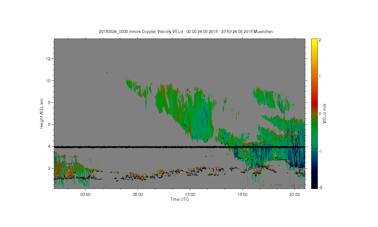The height and width of the screenshot is (227, 378).
Task: Select the 03:00 time tick label
Action: pos(85,195)
